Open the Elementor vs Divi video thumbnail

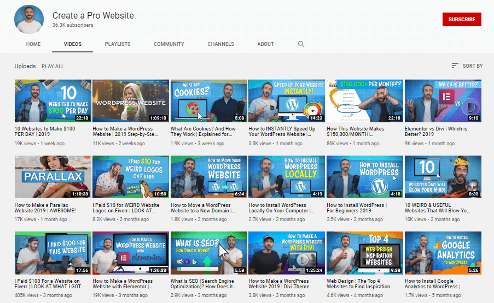pos(443,101)
